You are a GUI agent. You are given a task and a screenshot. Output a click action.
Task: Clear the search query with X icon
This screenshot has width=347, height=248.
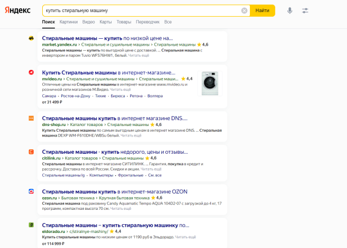point(244,10)
